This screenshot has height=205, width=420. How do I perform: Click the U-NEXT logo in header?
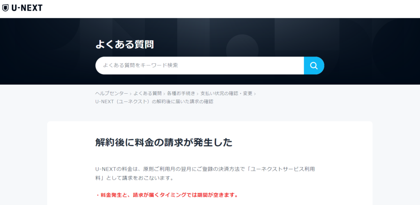click(22, 8)
